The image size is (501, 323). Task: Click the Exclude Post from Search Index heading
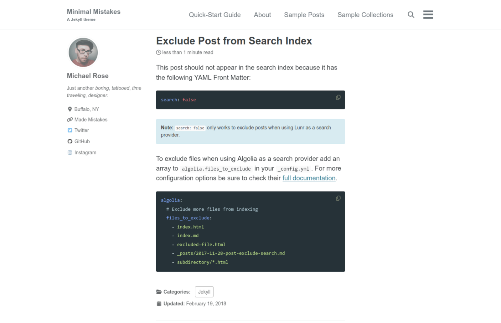coord(234,41)
